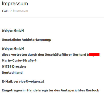Go to the Start breadcrumb link
104x96 pixels.
click(5, 11)
